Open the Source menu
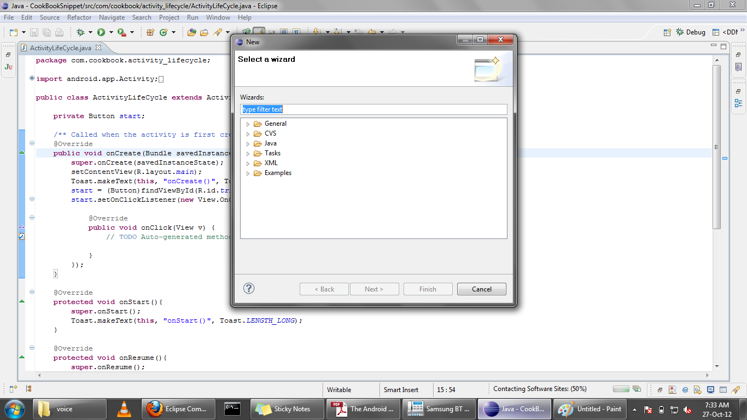Viewport: 747px width, 420px height. pos(50,17)
